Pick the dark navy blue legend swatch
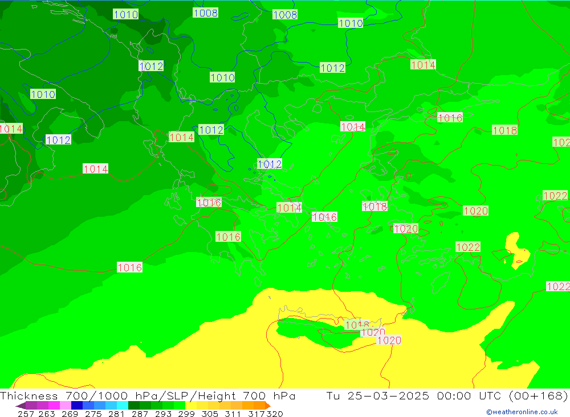This screenshot has height=417, width=570. pos(77,405)
